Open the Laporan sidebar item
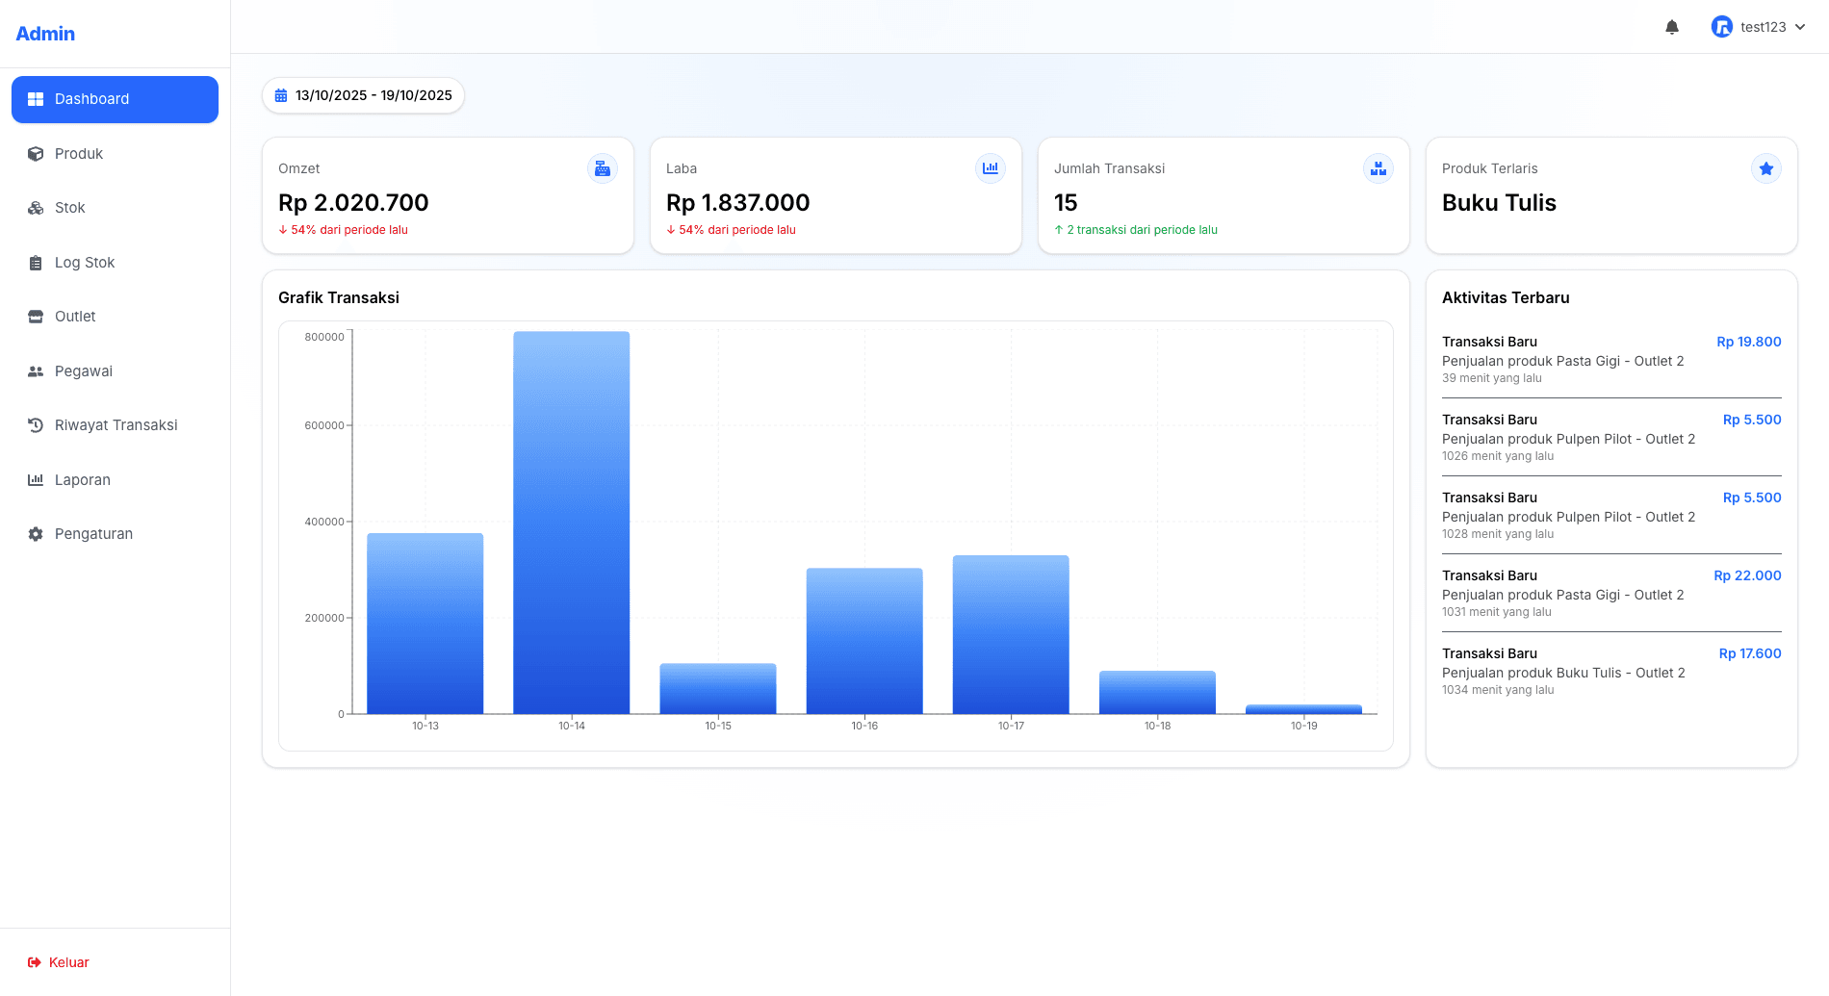The width and height of the screenshot is (1829, 996). coord(83,480)
